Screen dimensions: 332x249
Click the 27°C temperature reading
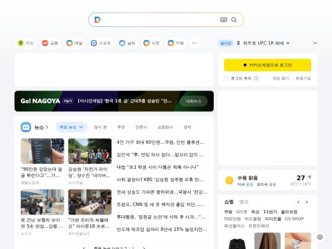pyautogui.click(x=304, y=178)
